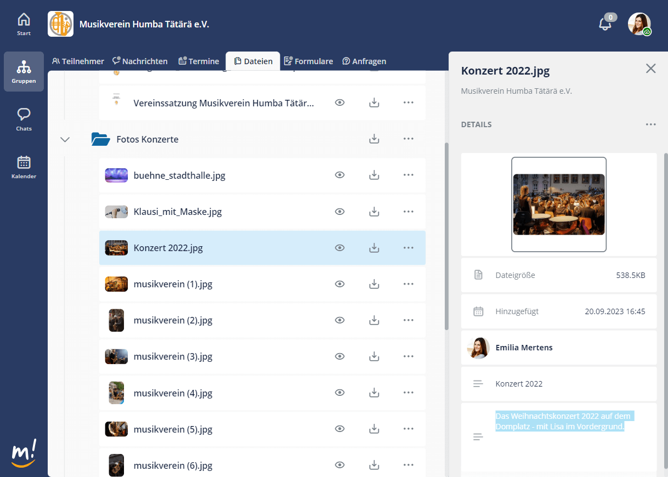The height and width of the screenshot is (477, 668).
Task: Preview Klausi_mit_Maske.jpg with eye icon
Action: coord(340,212)
